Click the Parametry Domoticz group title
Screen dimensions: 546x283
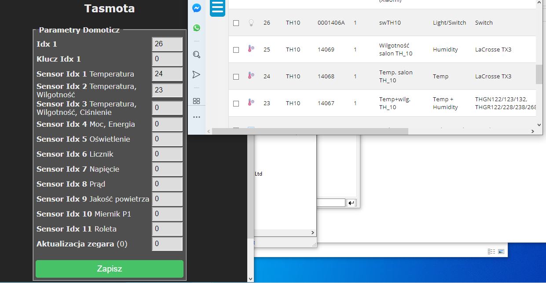[x=79, y=30]
